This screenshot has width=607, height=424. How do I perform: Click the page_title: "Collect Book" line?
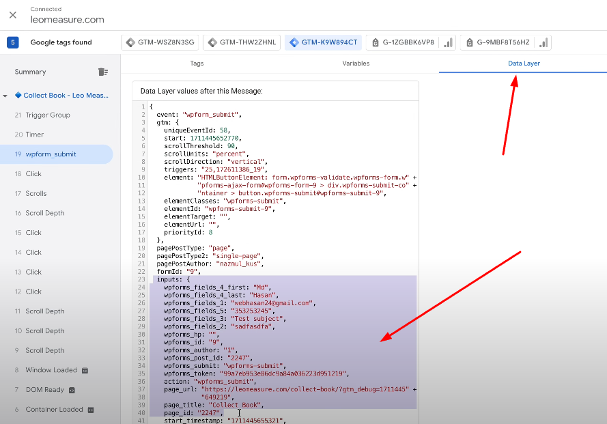click(x=214, y=405)
